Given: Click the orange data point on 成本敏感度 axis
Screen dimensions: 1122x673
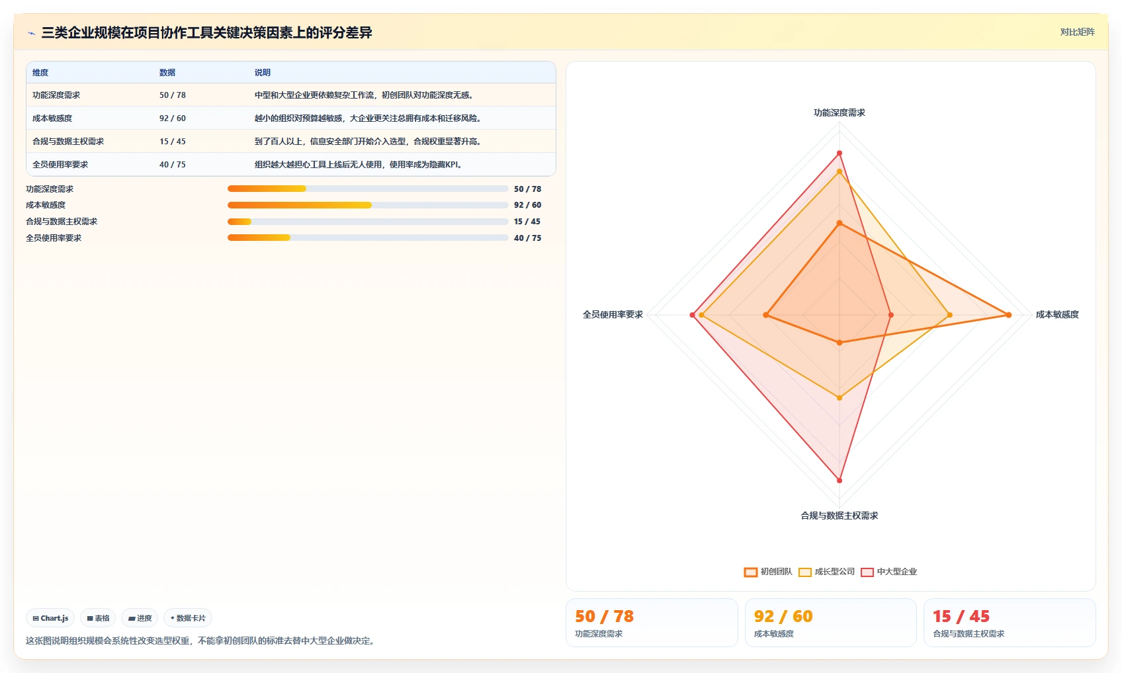Looking at the screenshot, I should click(x=1009, y=315).
